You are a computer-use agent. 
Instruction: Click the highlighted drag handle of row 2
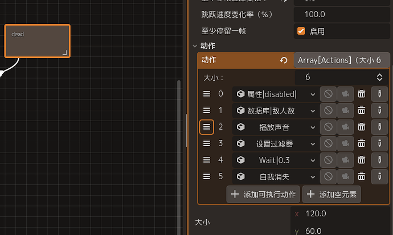(207, 127)
